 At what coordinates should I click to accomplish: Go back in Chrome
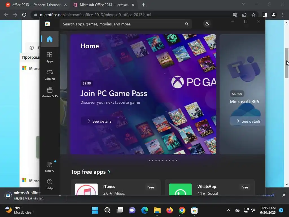[x=6, y=15]
